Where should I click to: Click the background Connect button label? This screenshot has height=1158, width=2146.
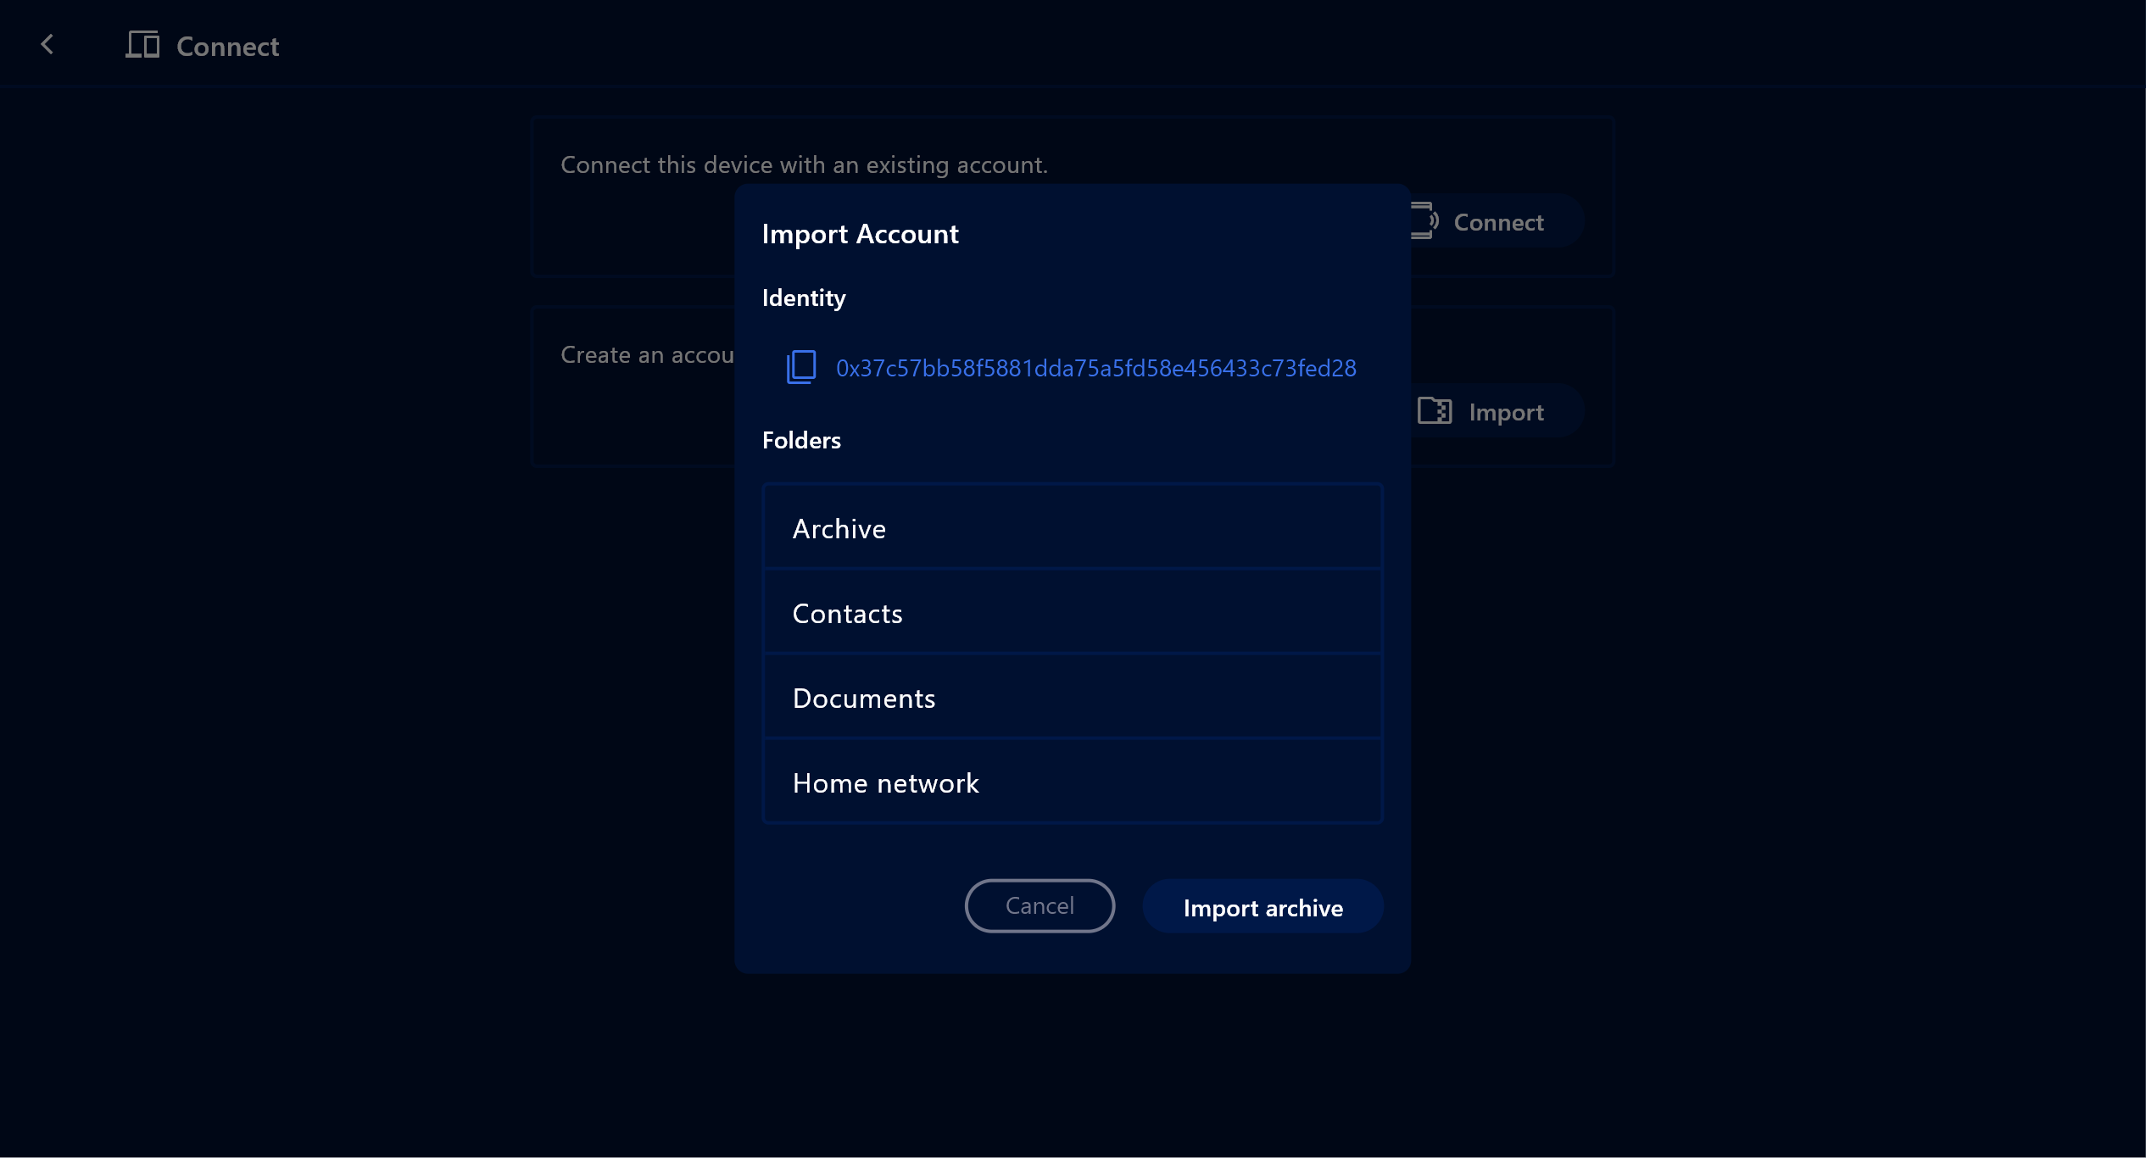click(x=1498, y=222)
